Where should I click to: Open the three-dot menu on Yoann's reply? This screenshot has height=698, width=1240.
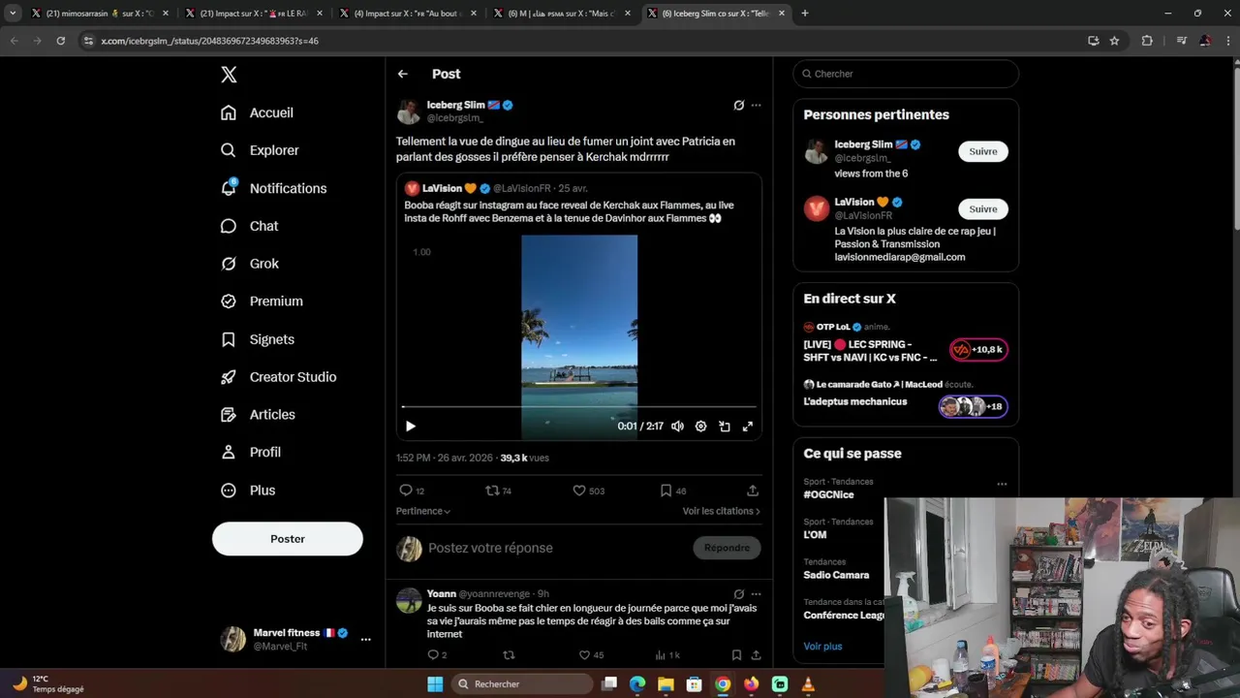757,594
